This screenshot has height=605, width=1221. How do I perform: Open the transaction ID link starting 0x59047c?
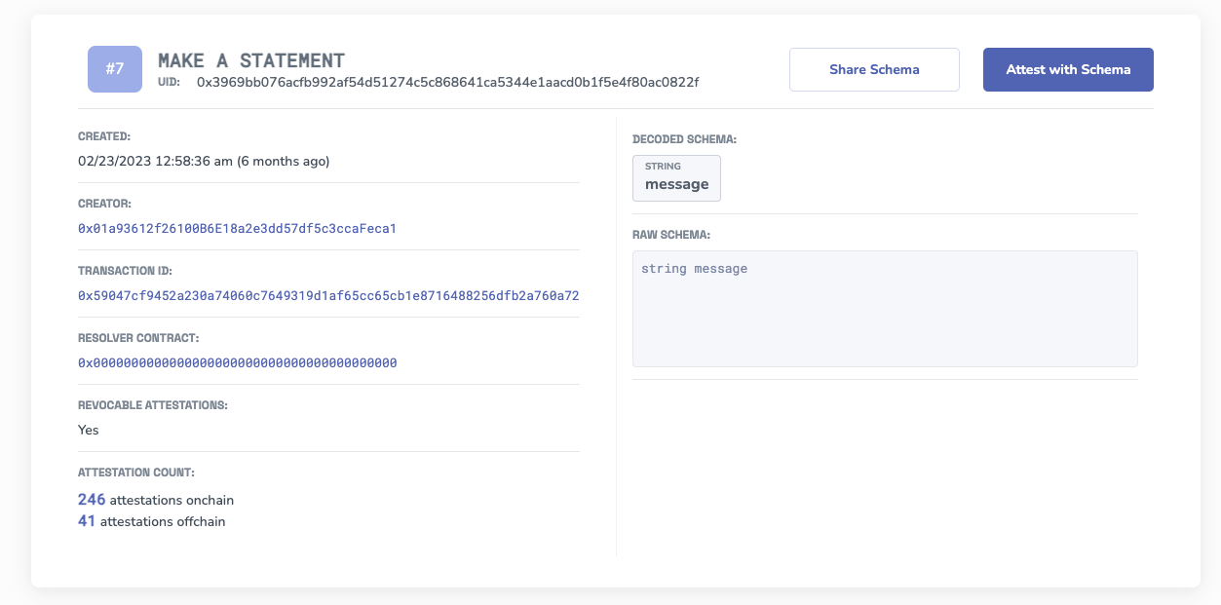tap(328, 295)
